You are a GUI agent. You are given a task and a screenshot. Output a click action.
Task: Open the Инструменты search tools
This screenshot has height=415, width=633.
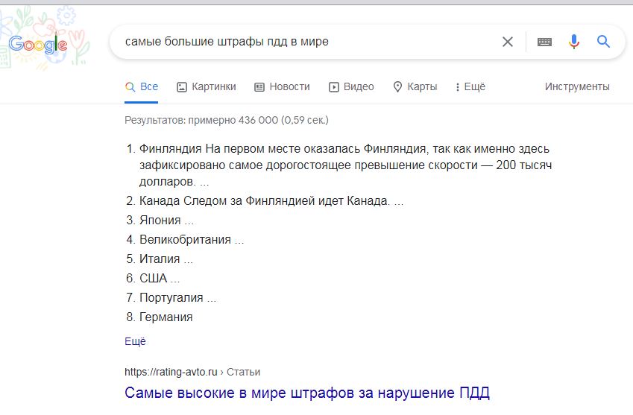(577, 86)
